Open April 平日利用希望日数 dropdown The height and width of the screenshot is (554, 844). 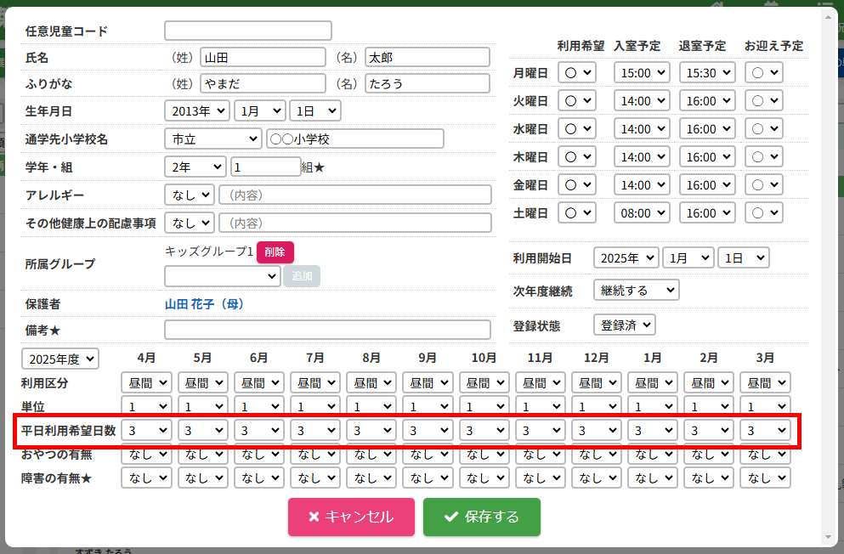point(147,431)
